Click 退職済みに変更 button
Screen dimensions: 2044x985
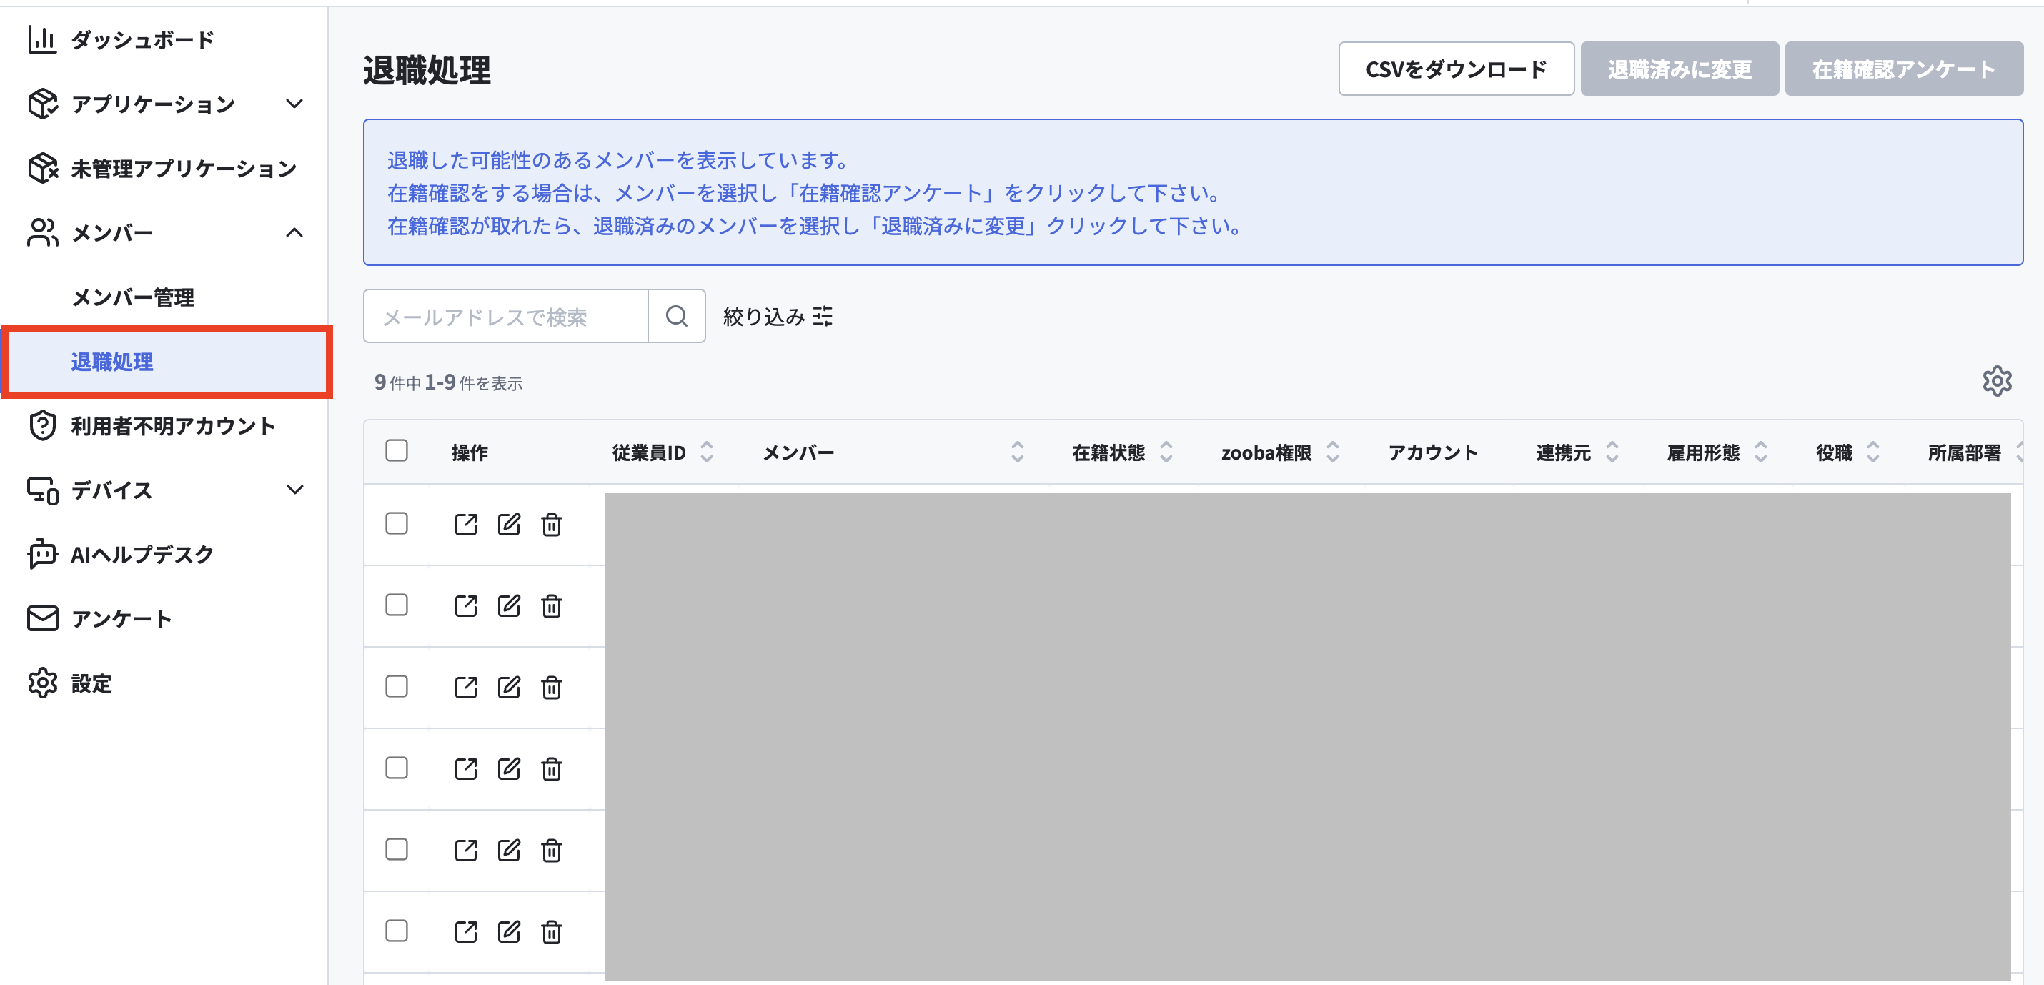coord(1679,69)
